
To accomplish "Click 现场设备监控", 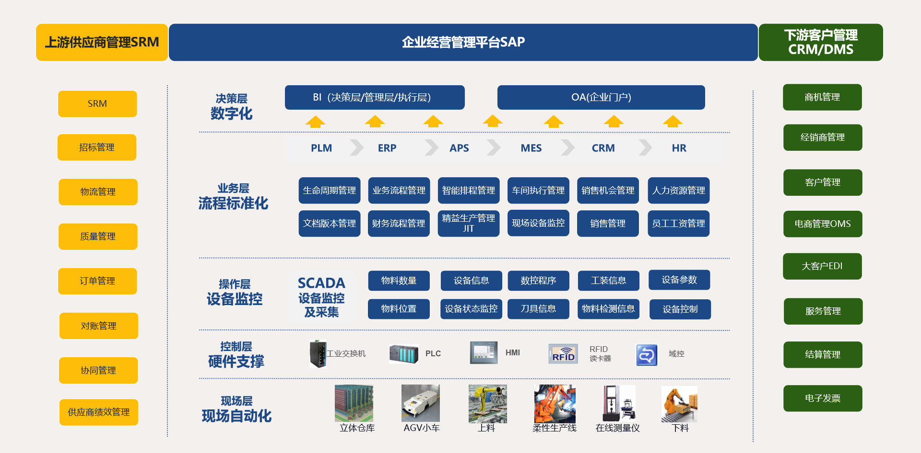I will (x=538, y=223).
